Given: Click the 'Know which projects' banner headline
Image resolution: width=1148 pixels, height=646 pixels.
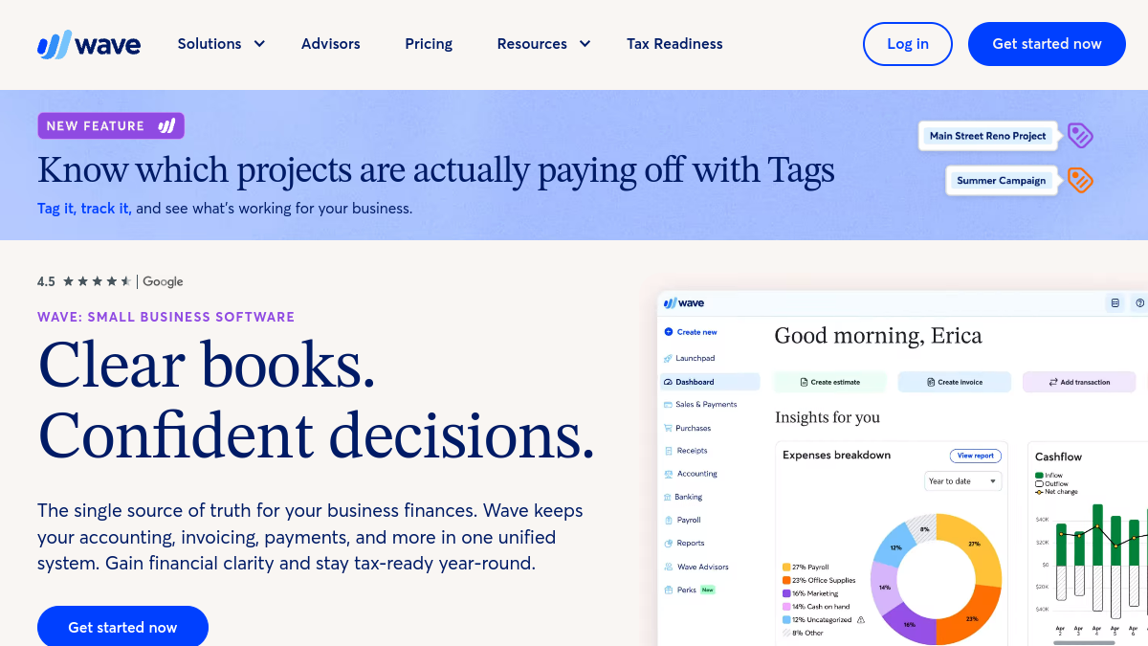Looking at the screenshot, I should click(x=436, y=170).
